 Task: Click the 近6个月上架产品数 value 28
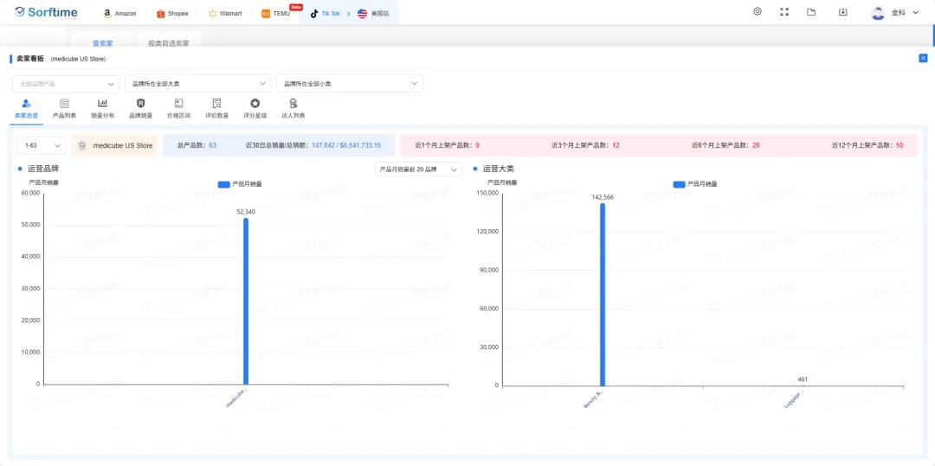pos(756,145)
